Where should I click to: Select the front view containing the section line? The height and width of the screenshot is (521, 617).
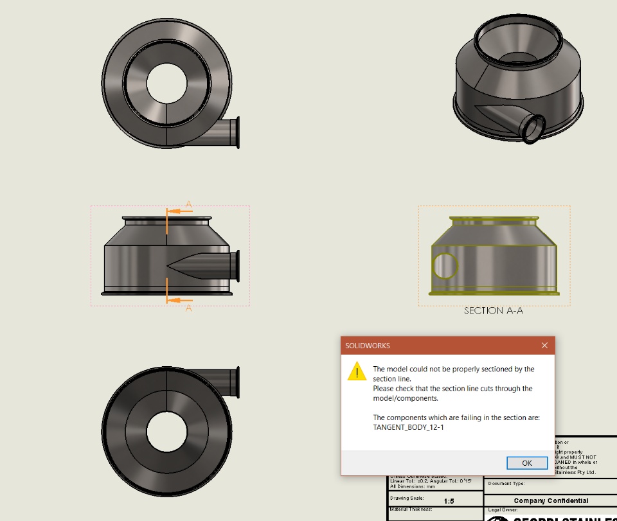click(170, 256)
